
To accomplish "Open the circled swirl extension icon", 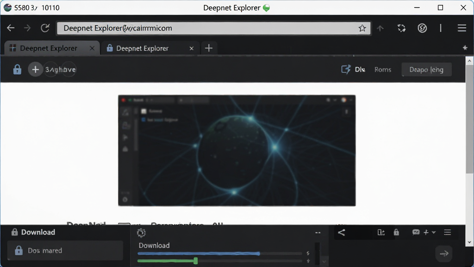I will 422,28.
